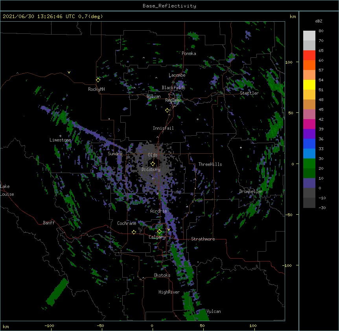Click the yellow diamond marker above the Calgary label
The height and width of the screenshot is (331, 339).
(x=159, y=232)
